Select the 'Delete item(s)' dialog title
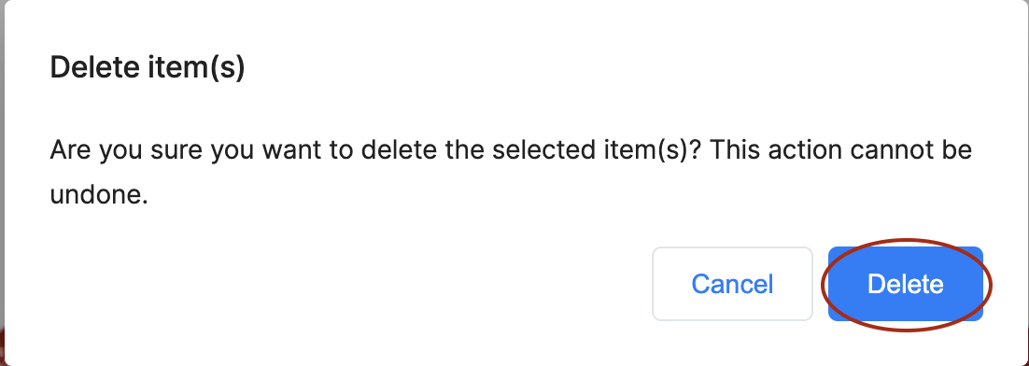The image size is (1029, 366). (x=147, y=67)
